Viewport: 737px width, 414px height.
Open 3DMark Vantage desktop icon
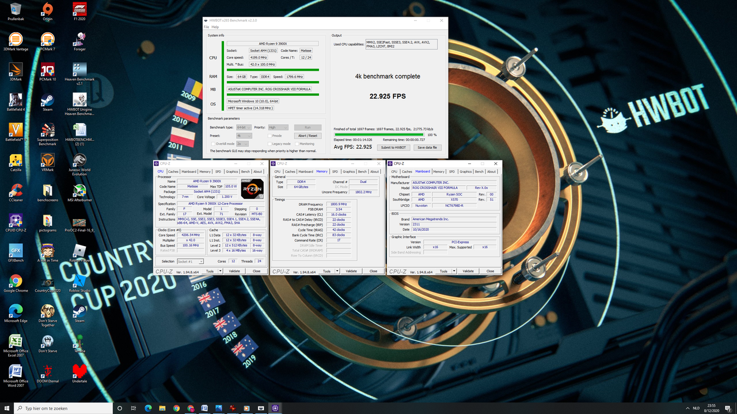point(16,42)
